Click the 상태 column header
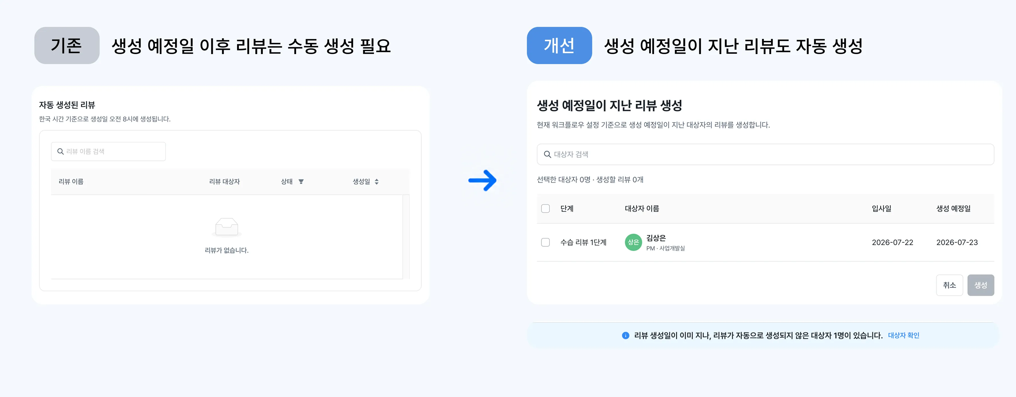The height and width of the screenshot is (397, 1016). coord(287,182)
